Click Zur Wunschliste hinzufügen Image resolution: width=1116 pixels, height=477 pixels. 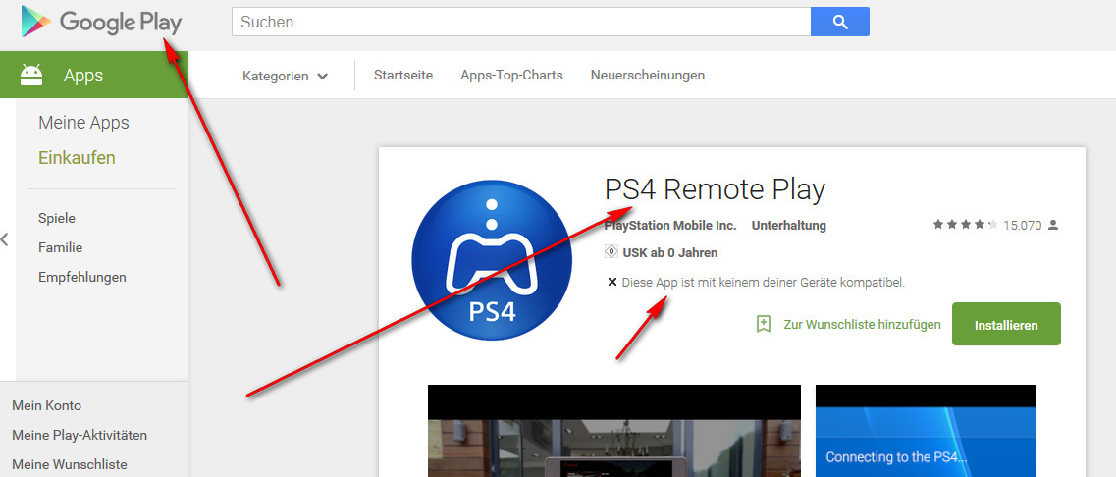coord(862,324)
